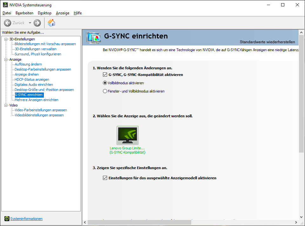Open Surround, PhysX konfigurieren

[38, 54]
